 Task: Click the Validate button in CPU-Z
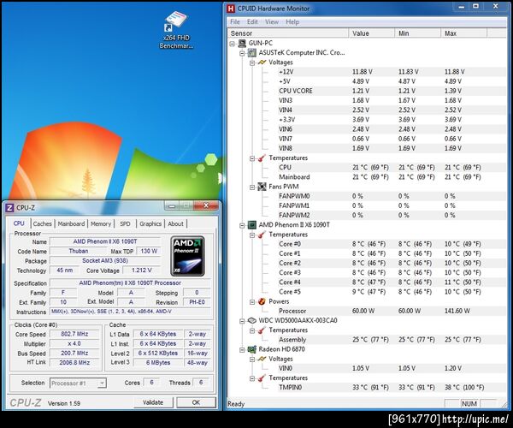(x=153, y=402)
